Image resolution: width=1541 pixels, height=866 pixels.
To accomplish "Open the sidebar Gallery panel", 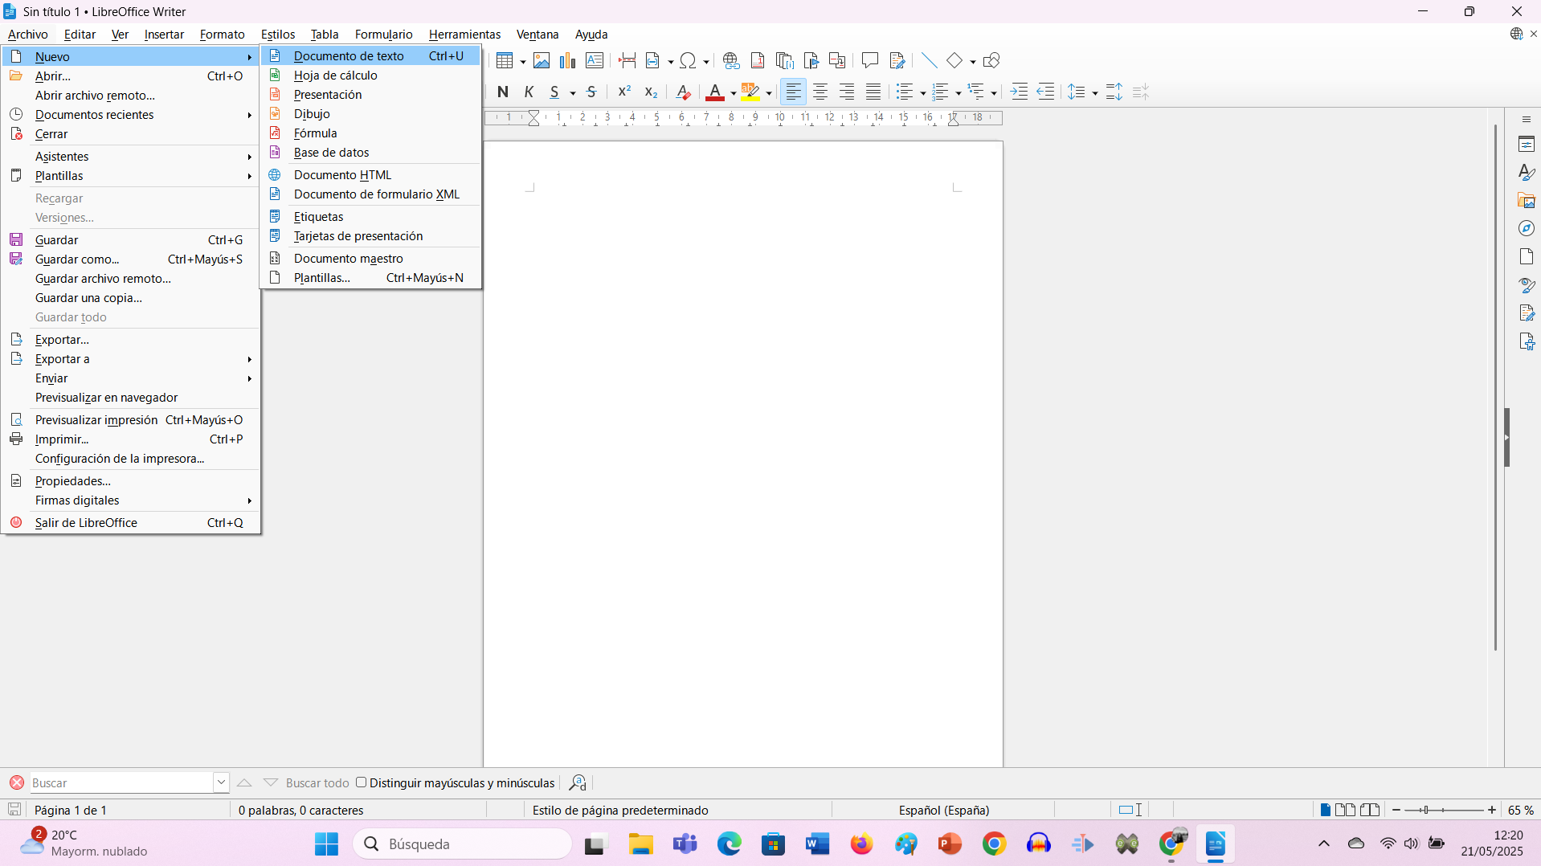I will pyautogui.click(x=1527, y=201).
